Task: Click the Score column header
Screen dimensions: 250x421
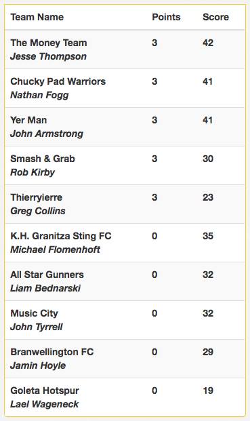Action: (215, 17)
